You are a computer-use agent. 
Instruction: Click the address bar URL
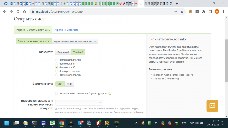click(60, 11)
